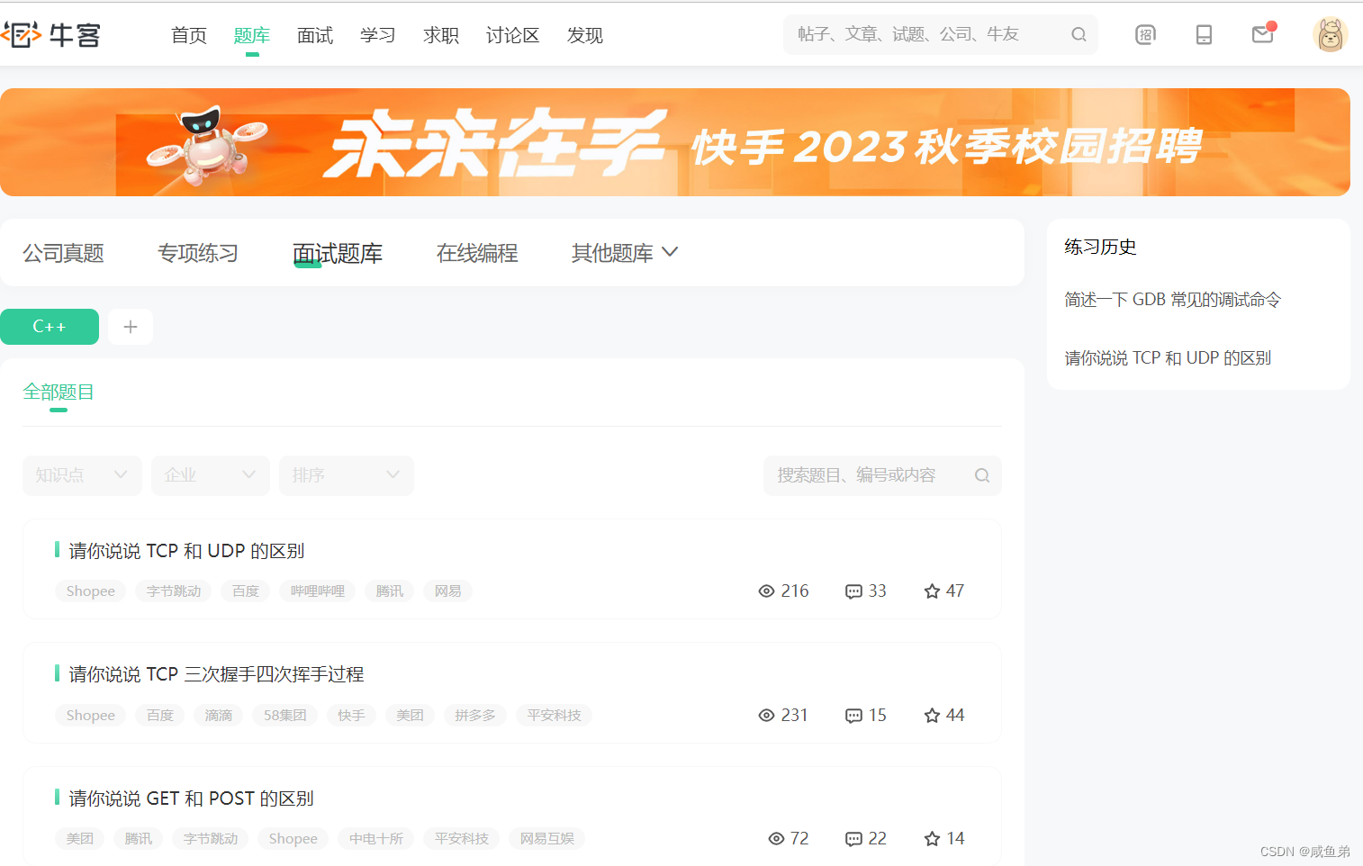1363x866 pixels.
Task: Click the 快手2023秋季校园招聘 banner
Action: tap(675, 142)
